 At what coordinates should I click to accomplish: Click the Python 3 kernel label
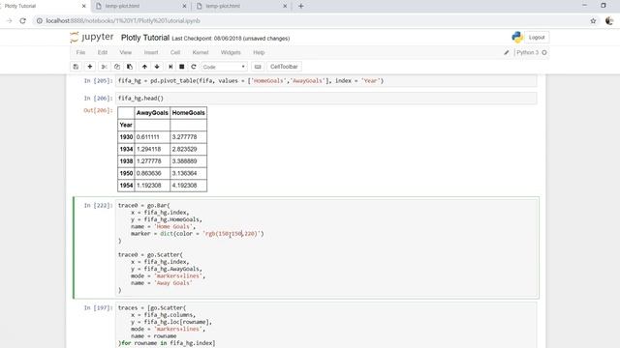tap(527, 52)
